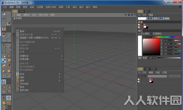
Task: Click the large white current color swatch
Action: [x=140, y=46]
